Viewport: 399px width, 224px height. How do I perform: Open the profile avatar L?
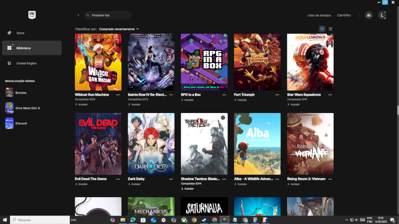[x=382, y=15]
